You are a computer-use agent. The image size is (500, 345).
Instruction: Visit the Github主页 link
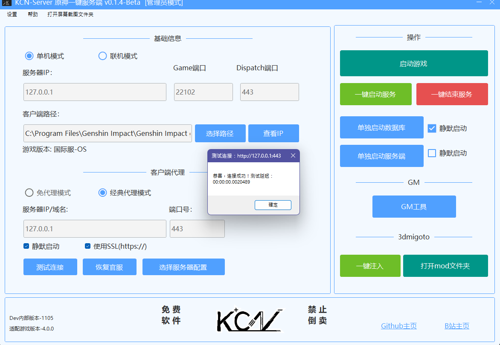click(398, 325)
